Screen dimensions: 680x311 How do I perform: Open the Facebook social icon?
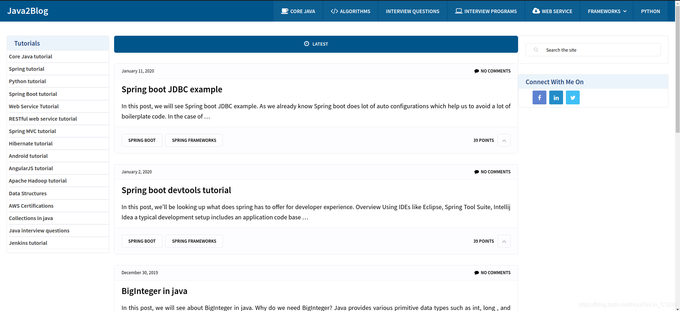539,98
